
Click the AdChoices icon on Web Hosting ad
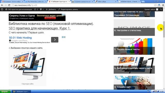[62, 37]
